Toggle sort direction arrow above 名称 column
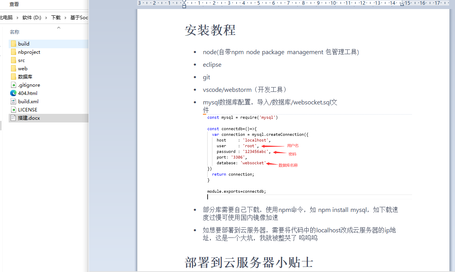Image resolution: width=455 pixels, height=272 pixels. click(x=59, y=28)
